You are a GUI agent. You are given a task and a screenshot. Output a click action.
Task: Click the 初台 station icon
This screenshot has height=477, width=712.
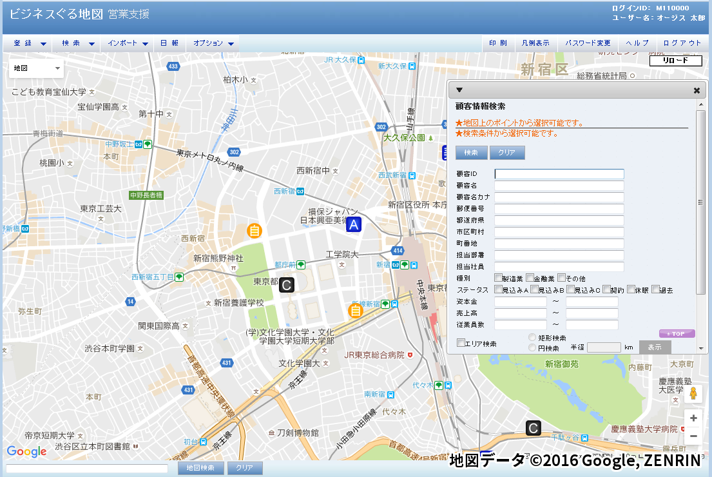(203, 442)
